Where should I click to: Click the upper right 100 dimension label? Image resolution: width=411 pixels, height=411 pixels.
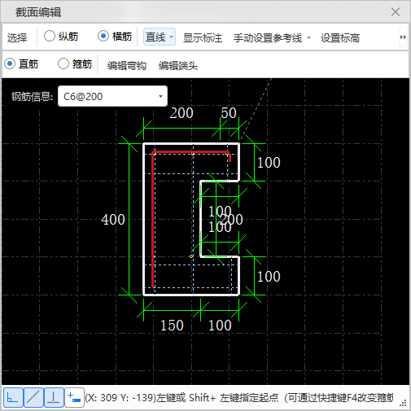pos(269,163)
